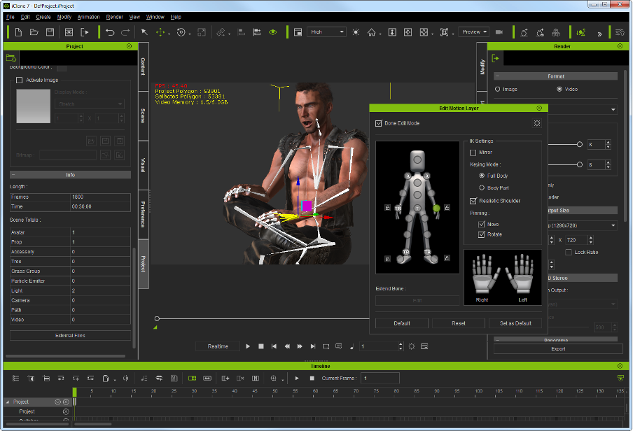Select Body Part keying mode

481,188
